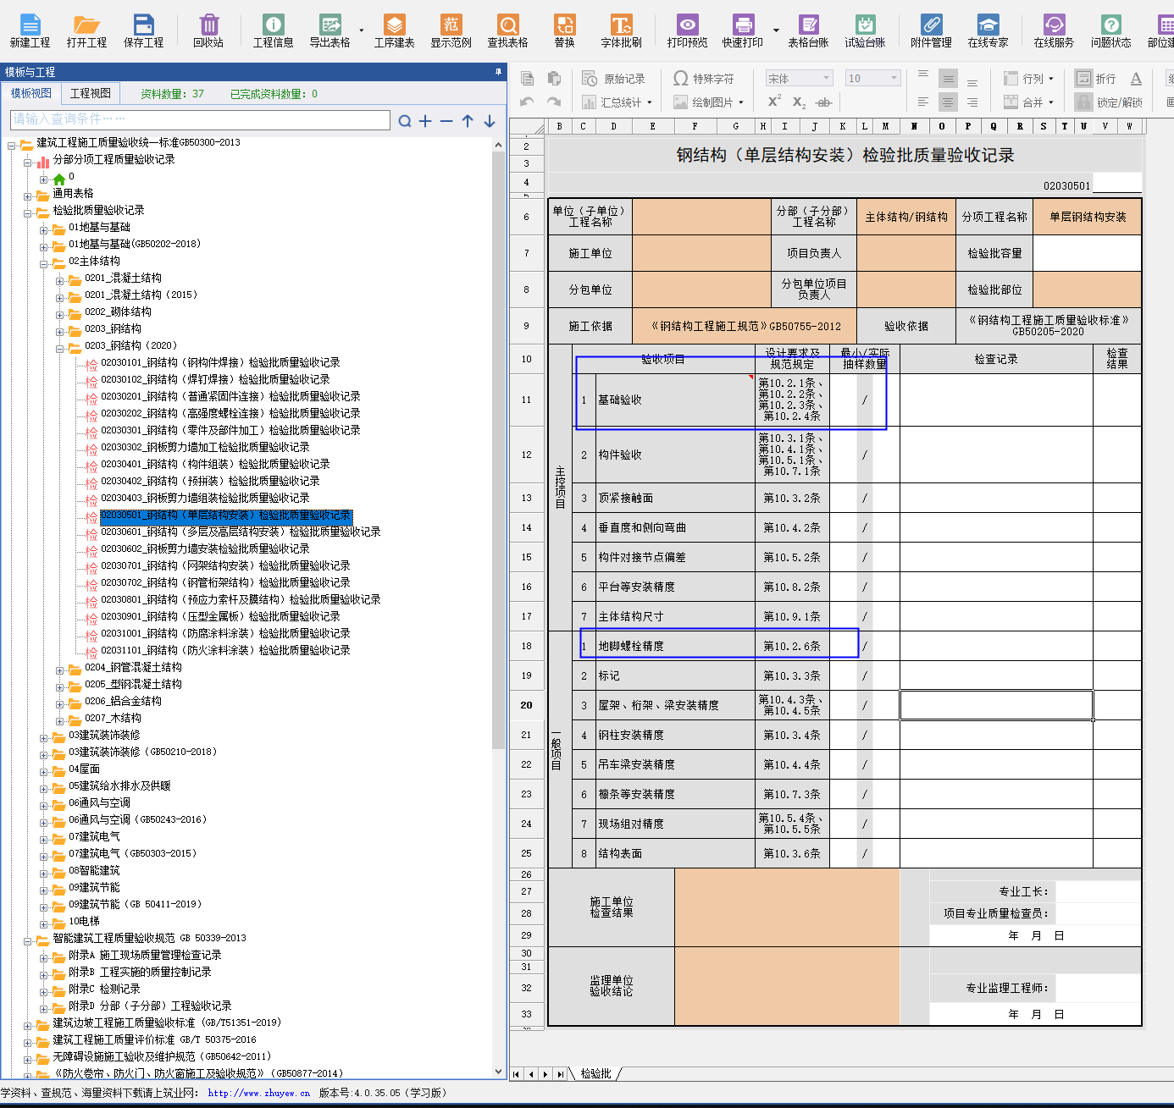This screenshot has width=1174, height=1108.
Task: Apply superscript formatting X²
Action: pos(774,102)
